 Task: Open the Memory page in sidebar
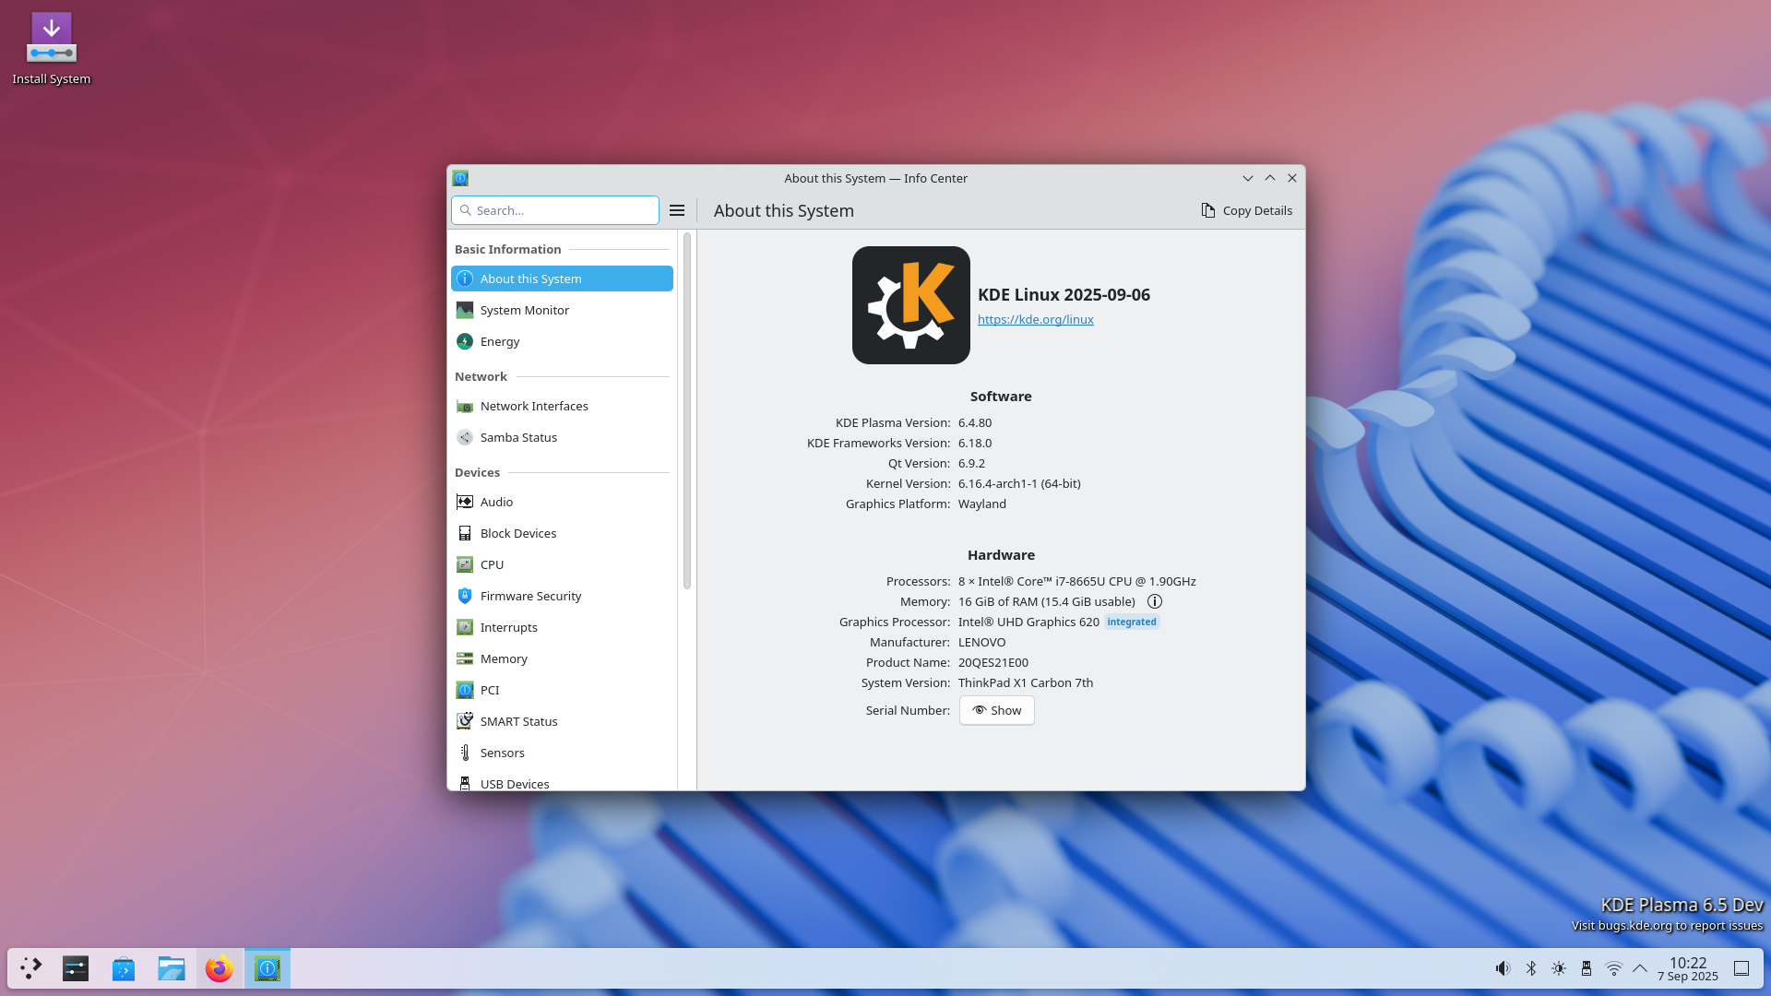point(562,658)
